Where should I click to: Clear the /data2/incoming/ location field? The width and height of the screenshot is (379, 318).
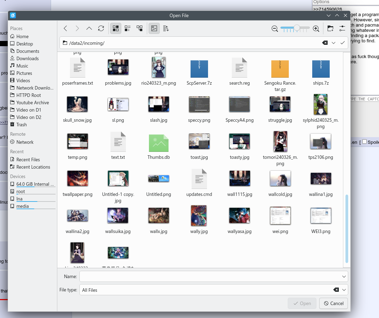(x=325, y=43)
